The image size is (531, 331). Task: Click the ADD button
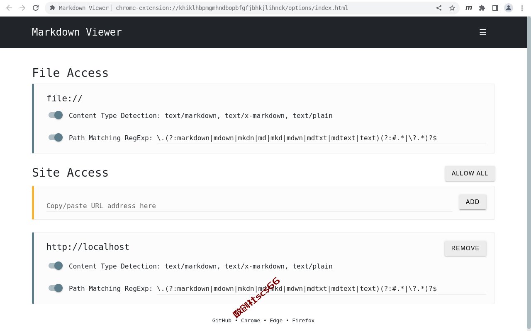pos(473,202)
